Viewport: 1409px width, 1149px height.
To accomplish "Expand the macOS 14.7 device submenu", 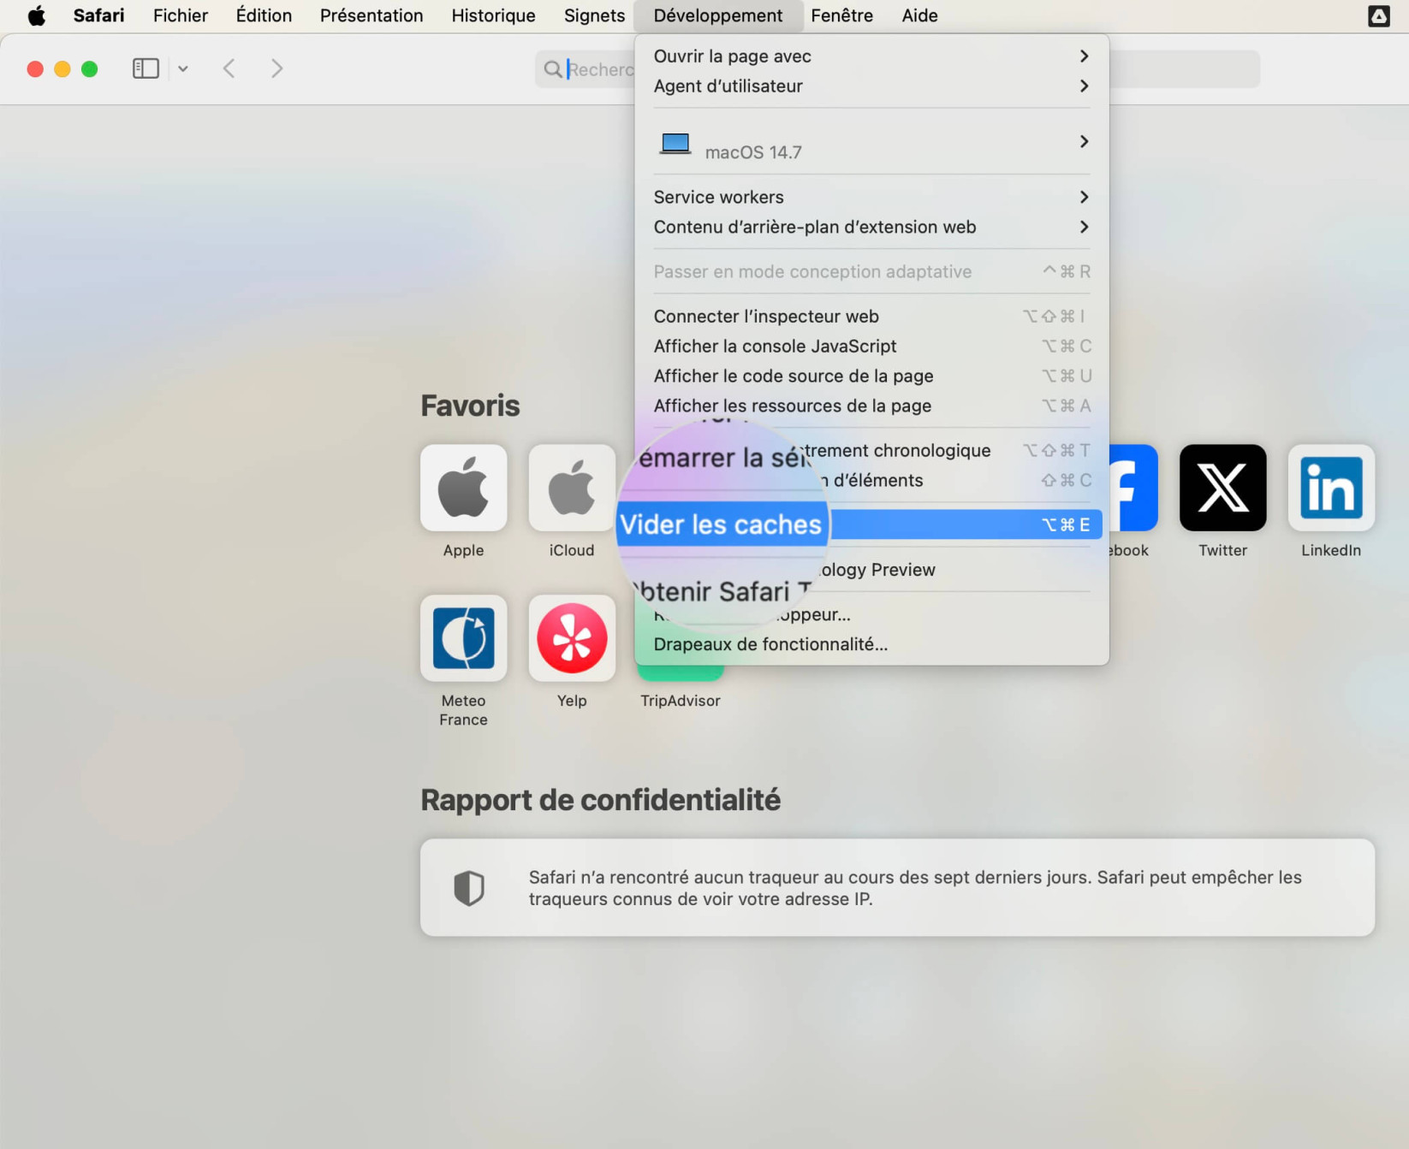I will (871, 142).
